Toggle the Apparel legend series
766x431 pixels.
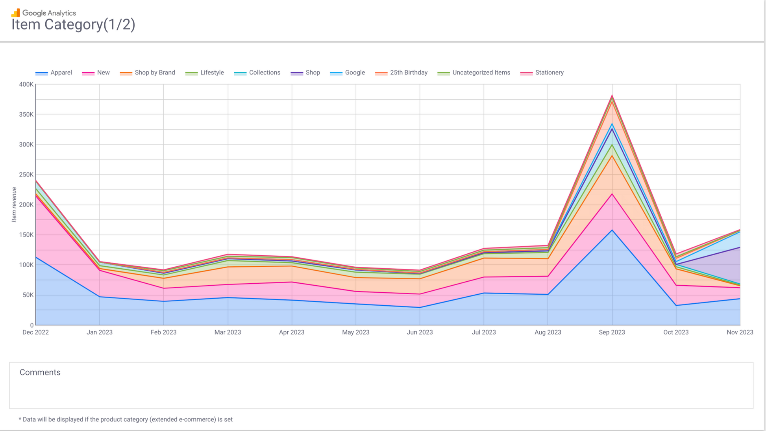coord(61,72)
